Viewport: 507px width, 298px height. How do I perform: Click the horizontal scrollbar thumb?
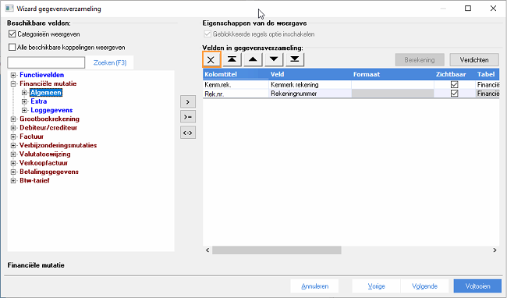tap(276, 250)
